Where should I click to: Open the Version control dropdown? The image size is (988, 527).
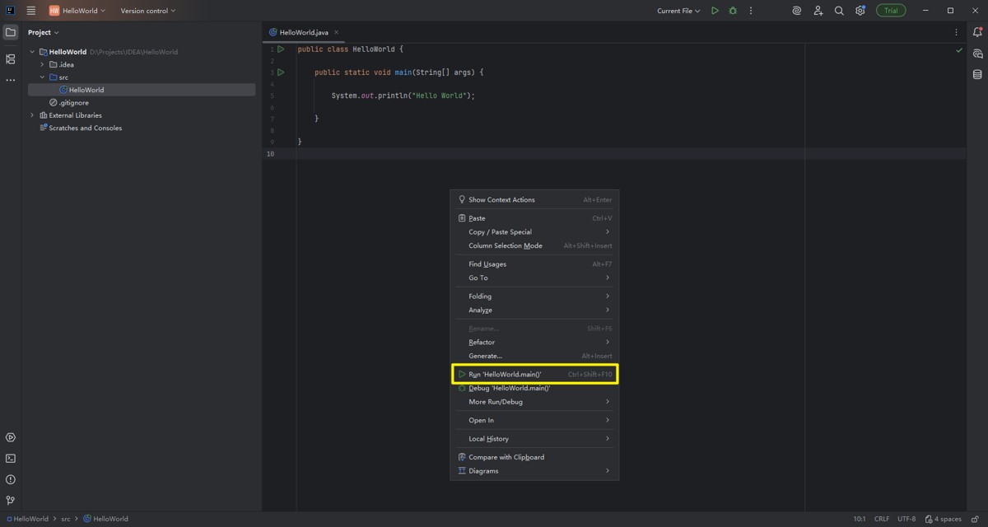[148, 11]
